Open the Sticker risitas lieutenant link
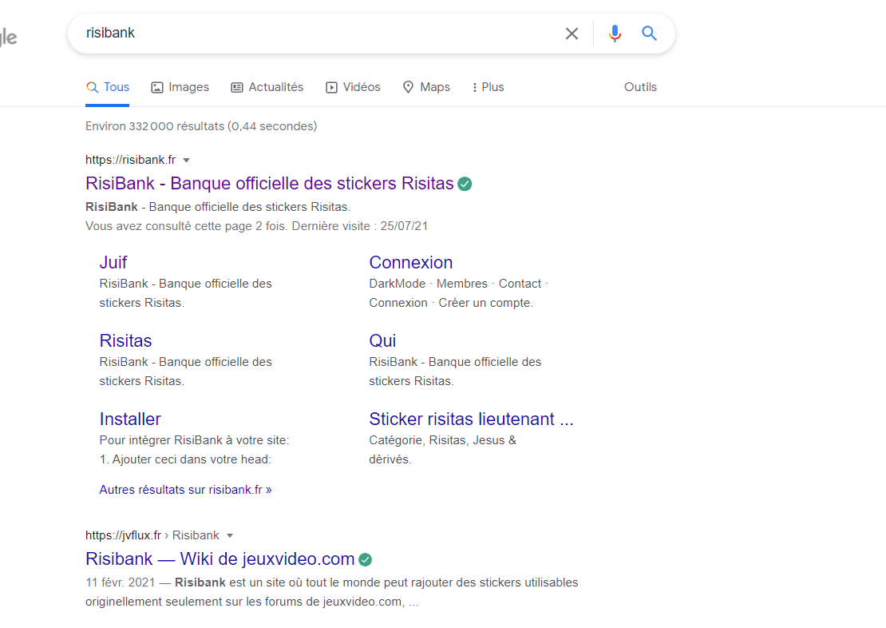 [471, 419]
